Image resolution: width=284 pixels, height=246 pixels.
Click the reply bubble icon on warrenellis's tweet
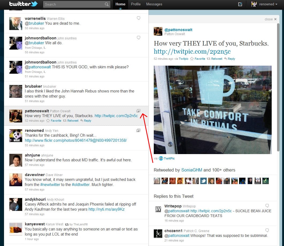pos(138,18)
